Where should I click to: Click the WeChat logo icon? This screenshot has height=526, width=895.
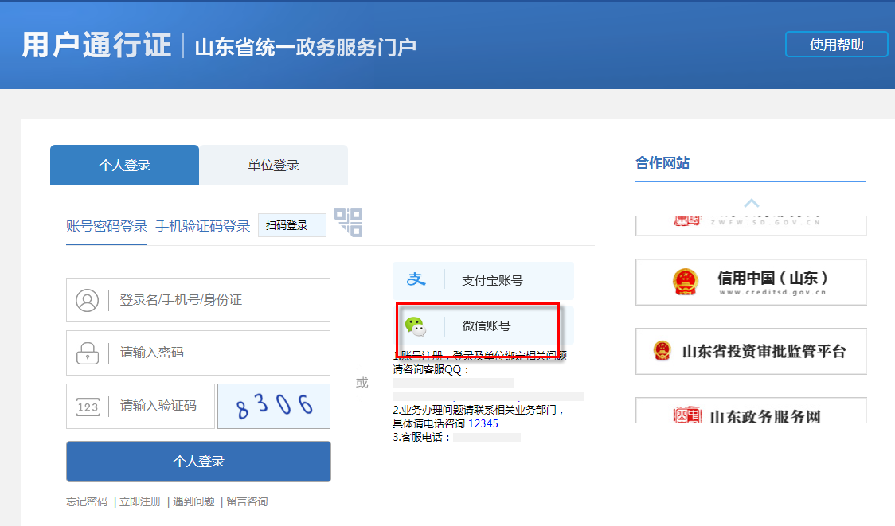[415, 325]
